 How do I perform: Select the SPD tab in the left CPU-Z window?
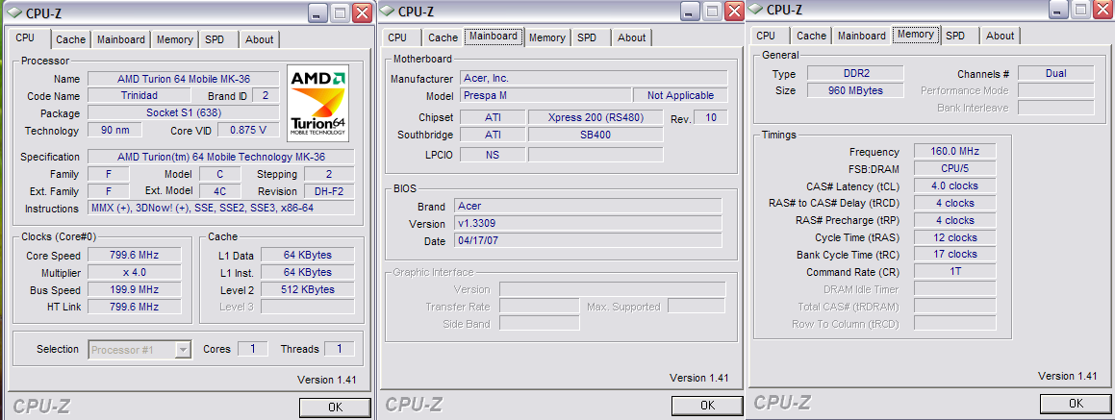click(x=215, y=39)
